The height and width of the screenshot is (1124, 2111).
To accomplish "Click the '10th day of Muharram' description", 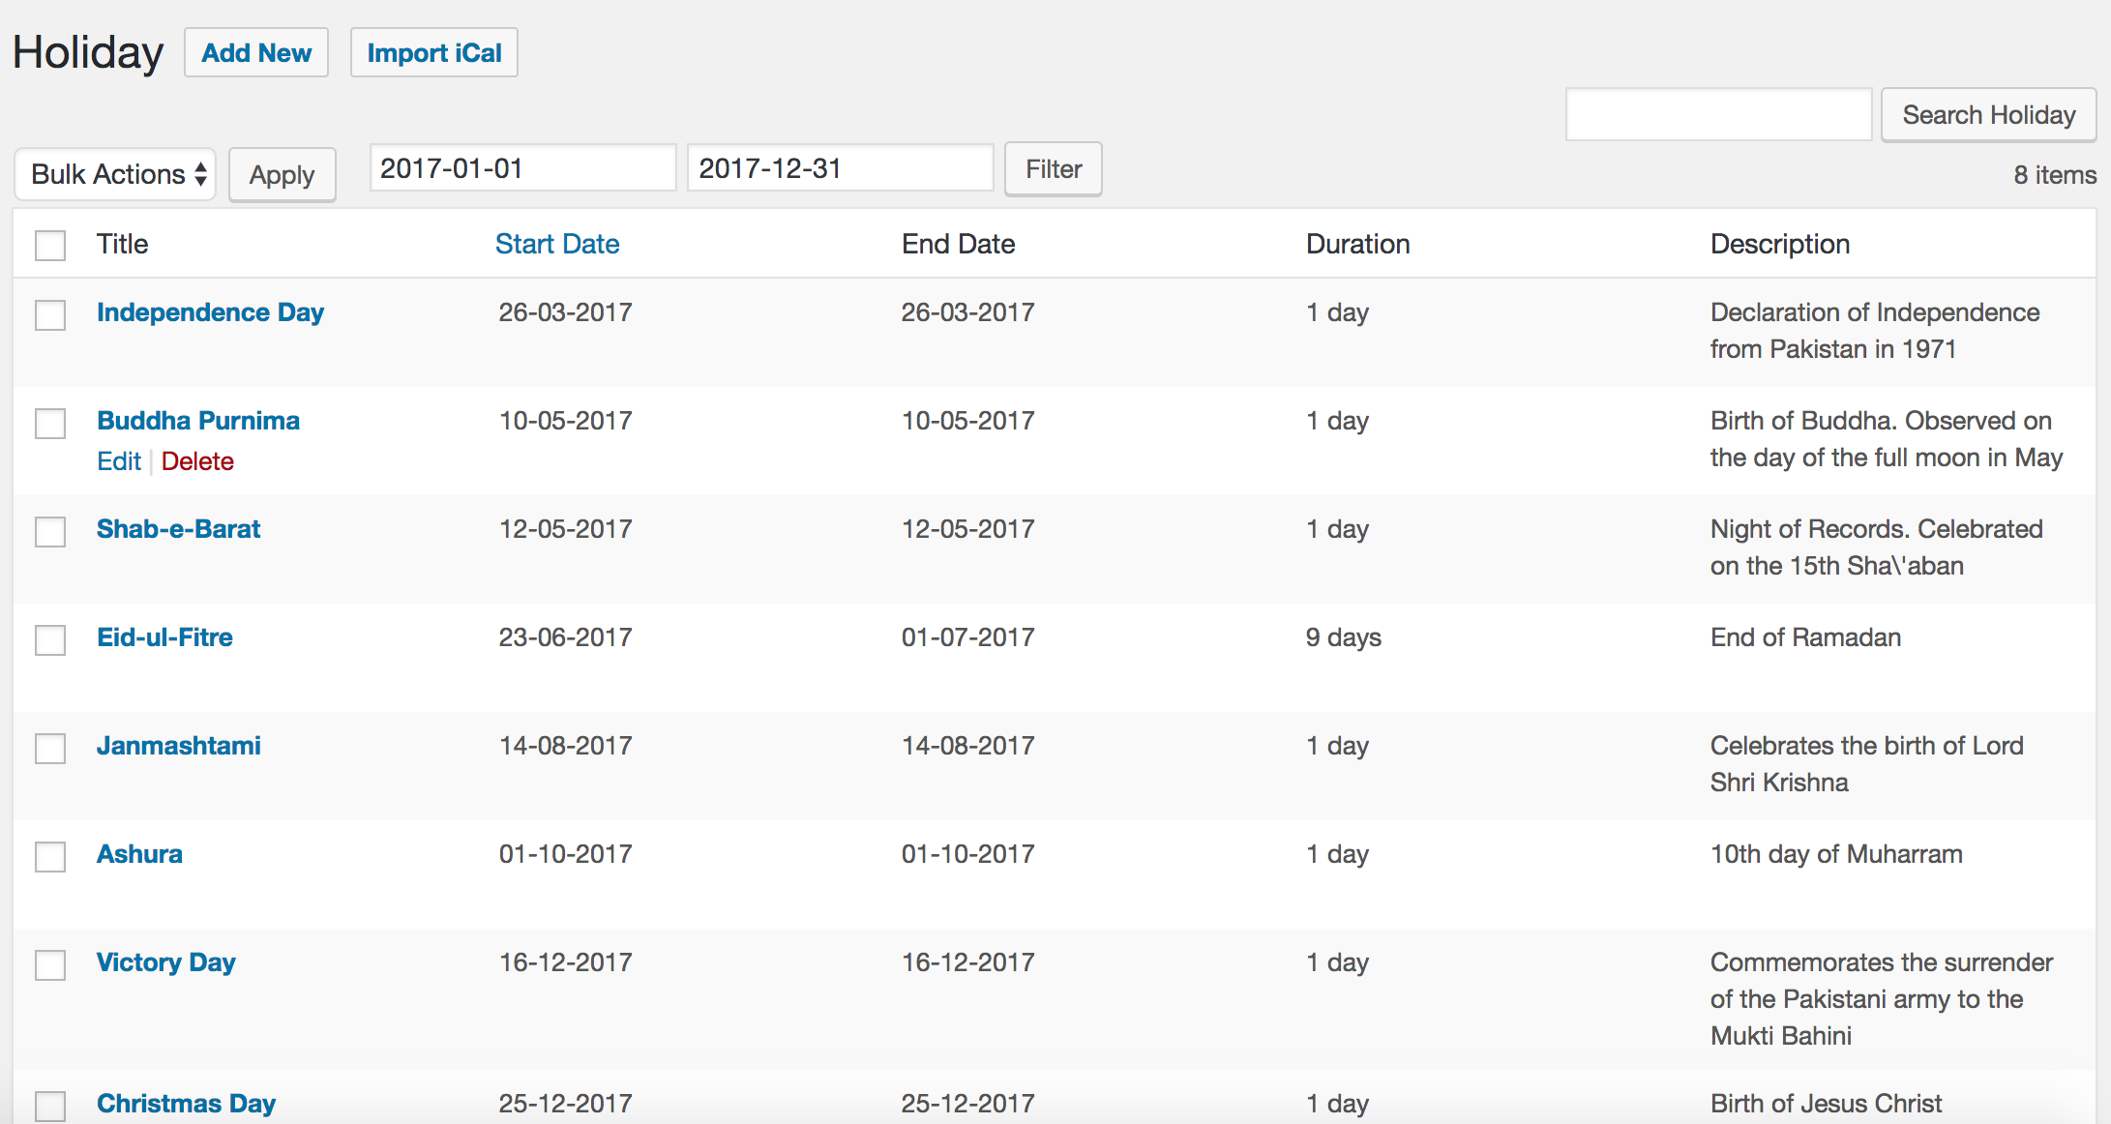I will (1836, 854).
